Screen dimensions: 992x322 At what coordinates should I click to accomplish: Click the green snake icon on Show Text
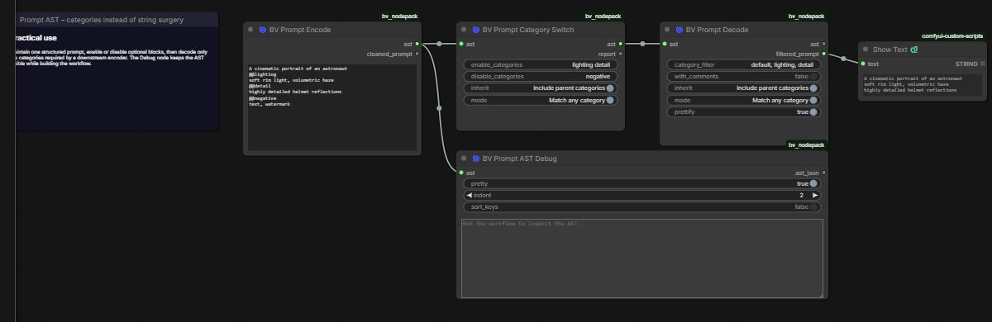point(914,50)
